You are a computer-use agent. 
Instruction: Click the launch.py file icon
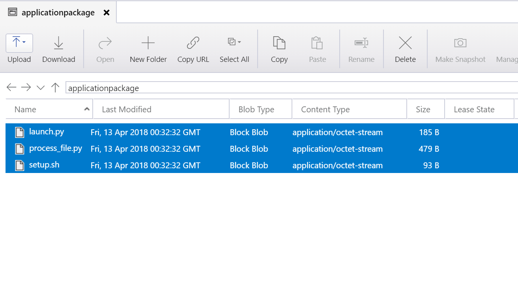point(20,132)
